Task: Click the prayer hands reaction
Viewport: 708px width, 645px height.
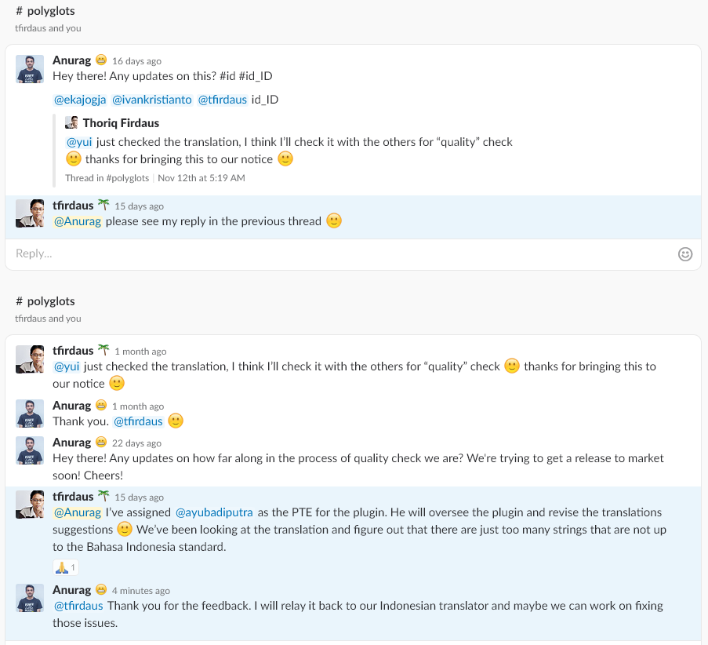Action: click(x=65, y=567)
